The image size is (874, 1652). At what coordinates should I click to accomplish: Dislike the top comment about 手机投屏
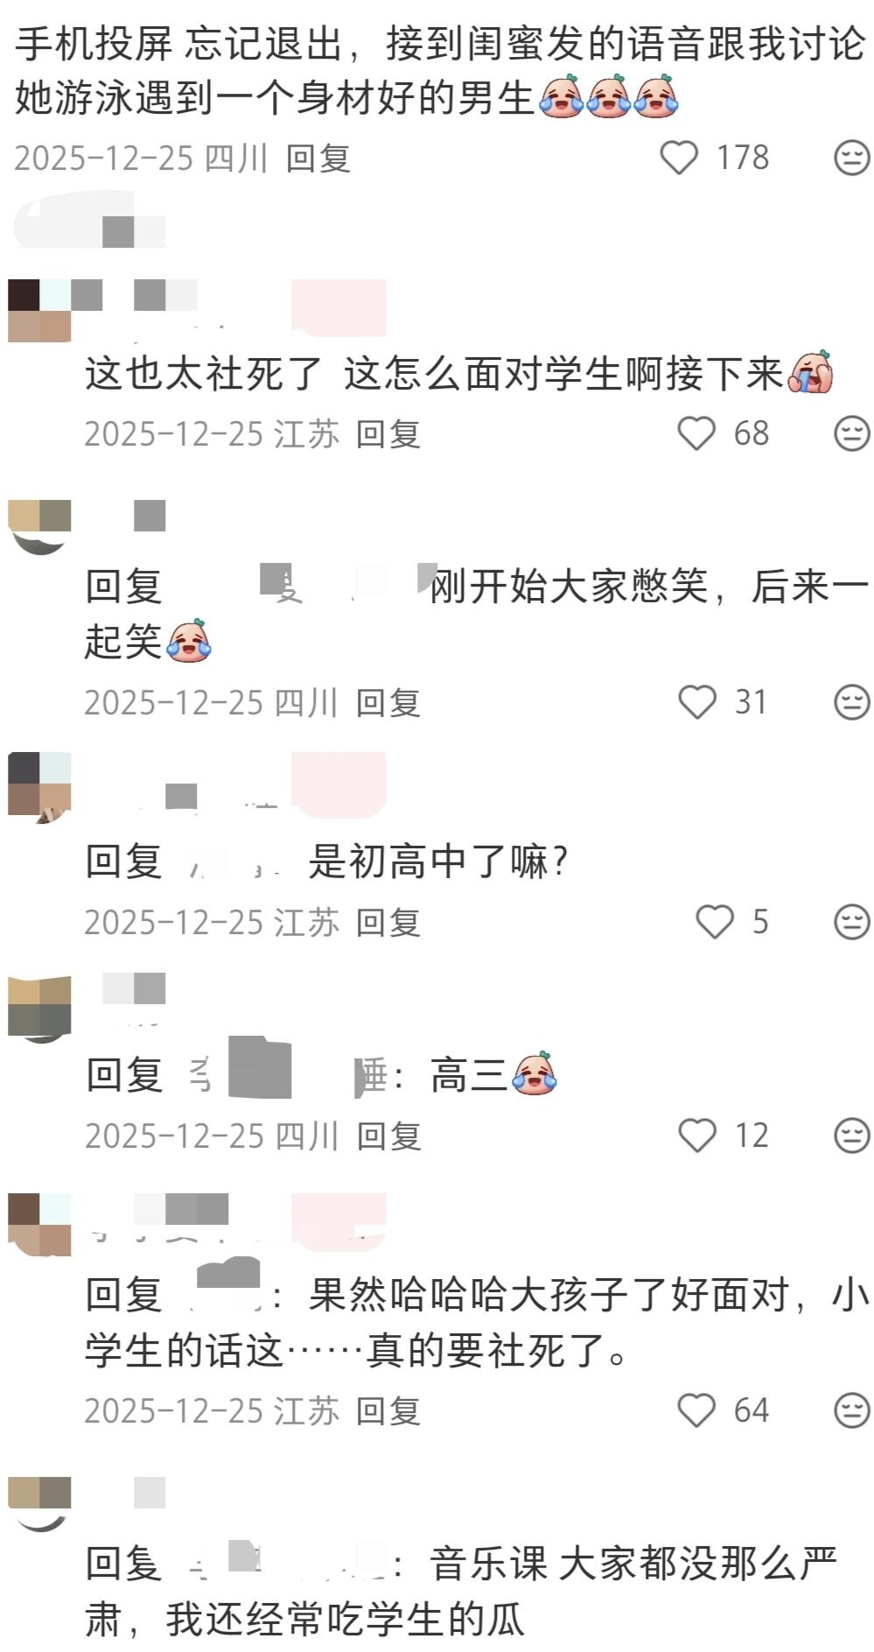coord(851,158)
